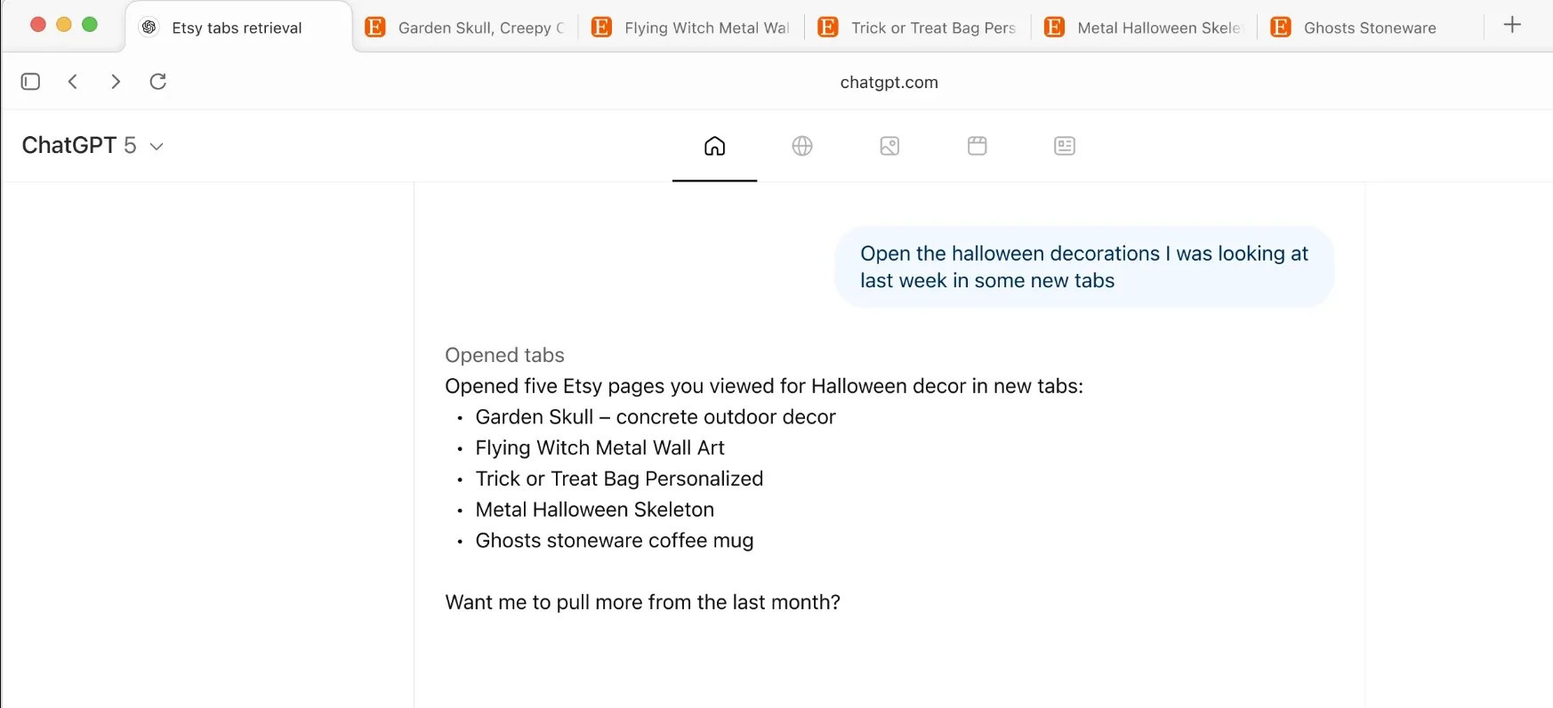1553x708 pixels.
Task: Switch to Flying Witch Metal Wall tab
Action: point(694,28)
